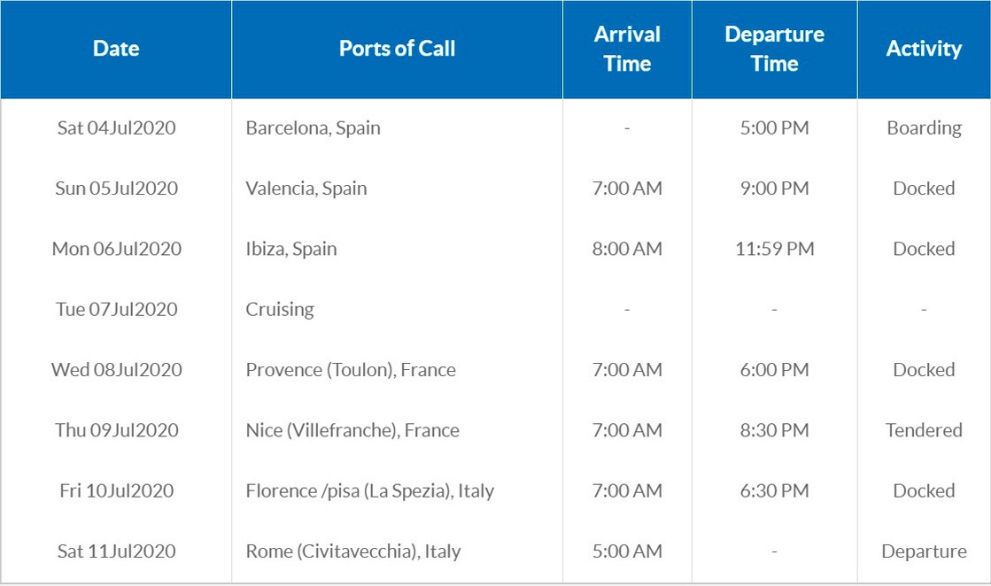Click the Ports of Call column header
The width and height of the screenshot is (991, 586).
click(x=397, y=50)
